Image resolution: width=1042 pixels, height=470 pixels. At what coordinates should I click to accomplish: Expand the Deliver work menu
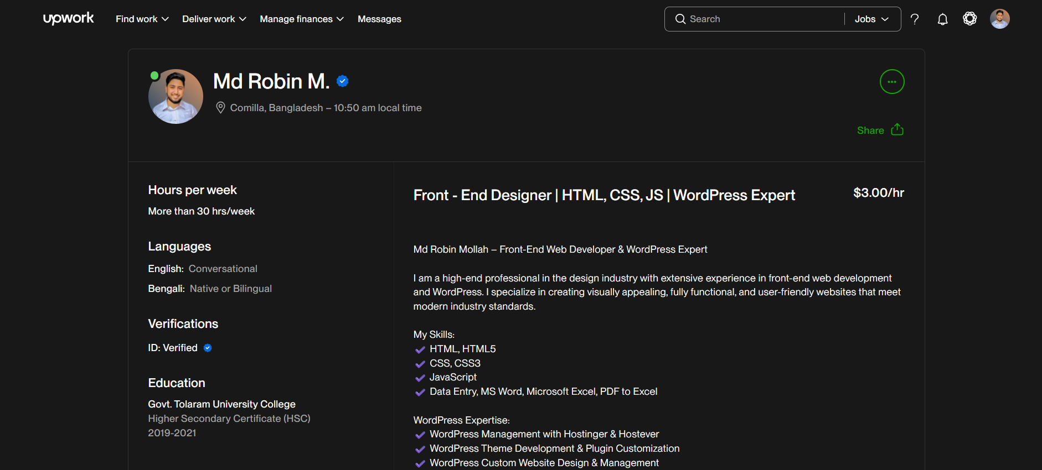click(x=214, y=19)
